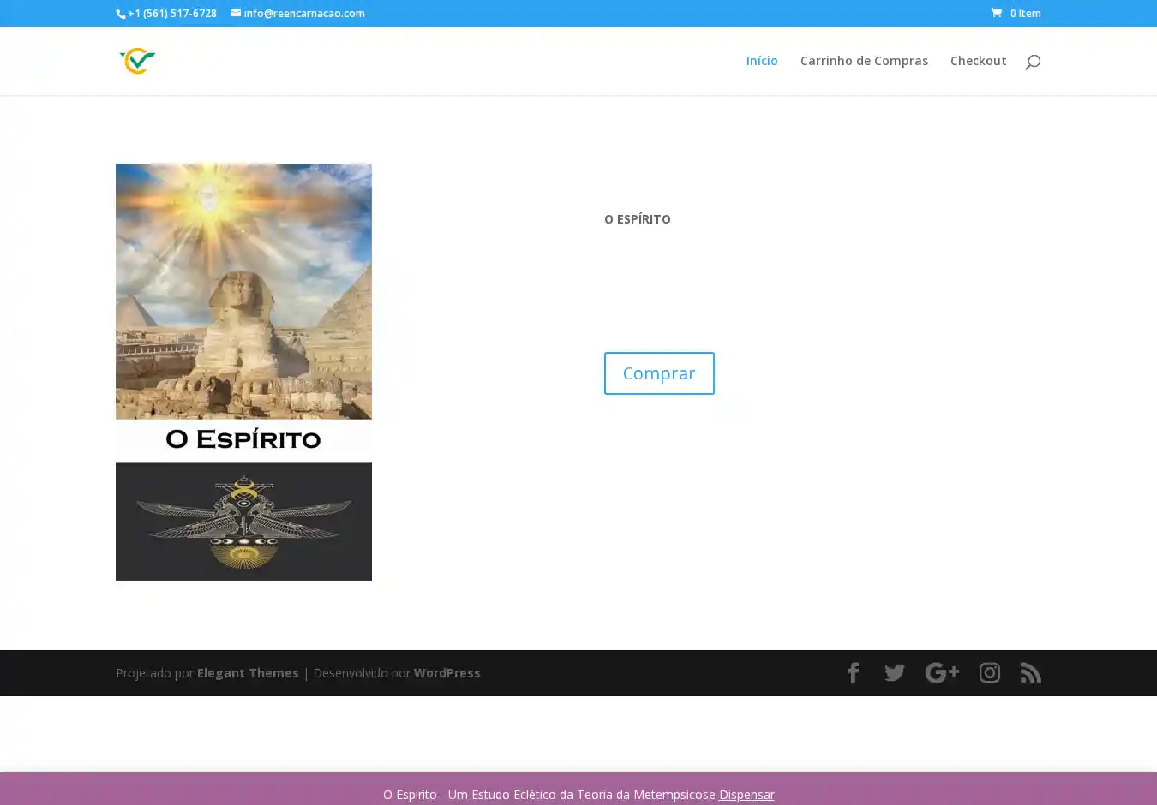Open Carrinho de Compras page

[864, 61]
